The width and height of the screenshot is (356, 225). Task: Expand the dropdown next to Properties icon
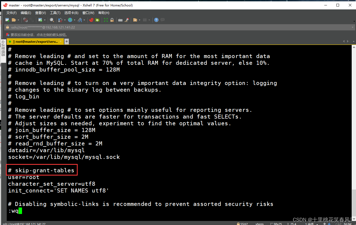click(45, 20)
